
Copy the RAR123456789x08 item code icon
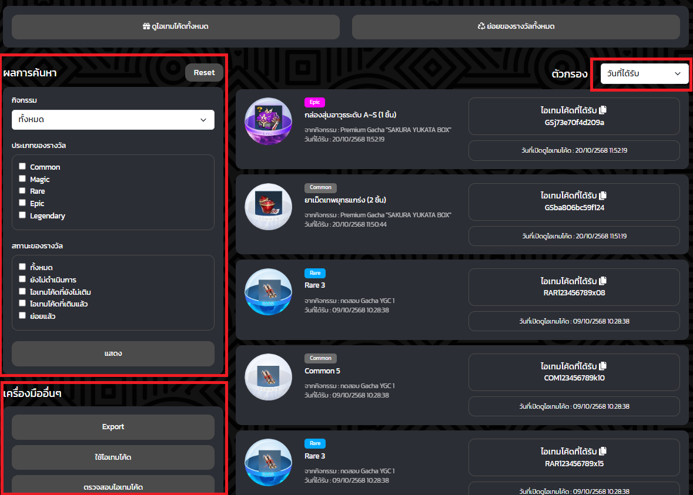click(602, 281)
